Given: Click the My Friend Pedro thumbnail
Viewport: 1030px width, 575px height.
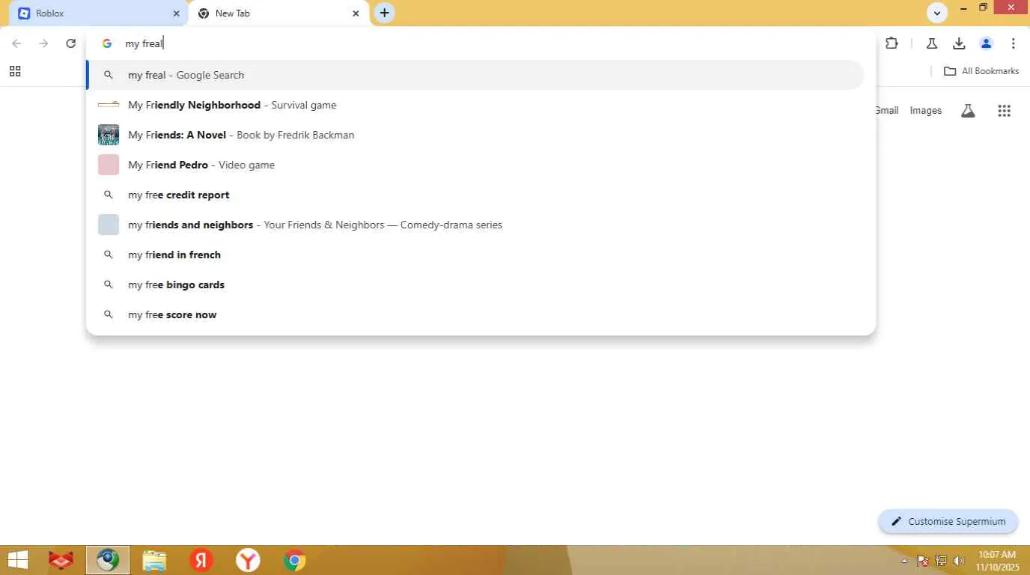Looking at the screenshot, I should tap(109, 165).
